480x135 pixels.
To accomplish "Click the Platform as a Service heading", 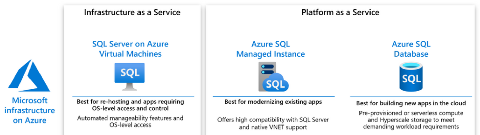I will 340,12.
